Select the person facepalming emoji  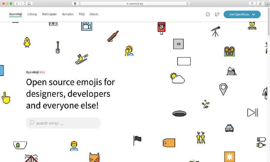point(129,51)
